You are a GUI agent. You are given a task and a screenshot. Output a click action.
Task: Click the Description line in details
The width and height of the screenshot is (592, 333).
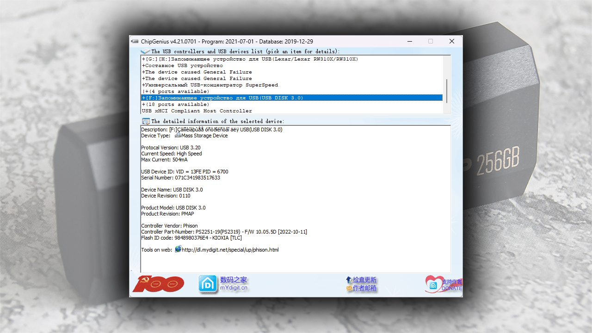211,129
